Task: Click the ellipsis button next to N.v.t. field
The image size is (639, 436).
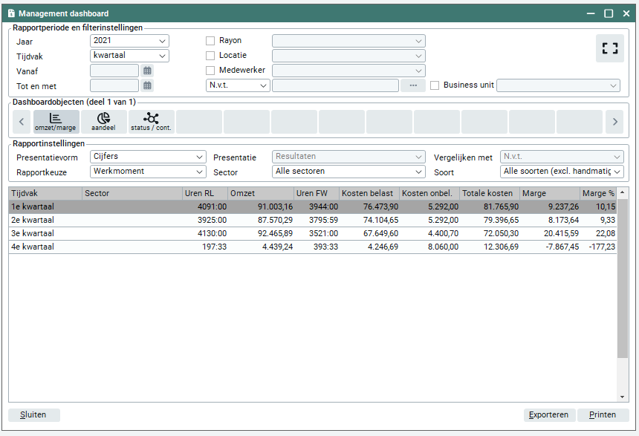Action: pos(413,85)
